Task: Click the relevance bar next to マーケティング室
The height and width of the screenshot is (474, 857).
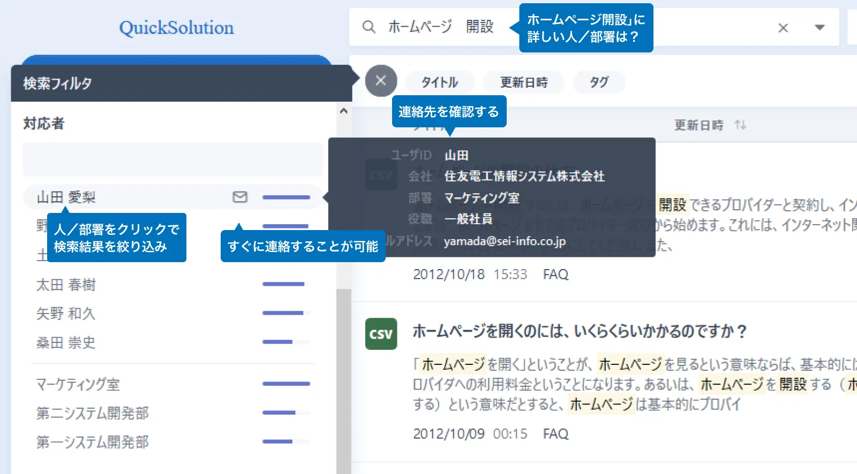Action: (x=286, y=384)
